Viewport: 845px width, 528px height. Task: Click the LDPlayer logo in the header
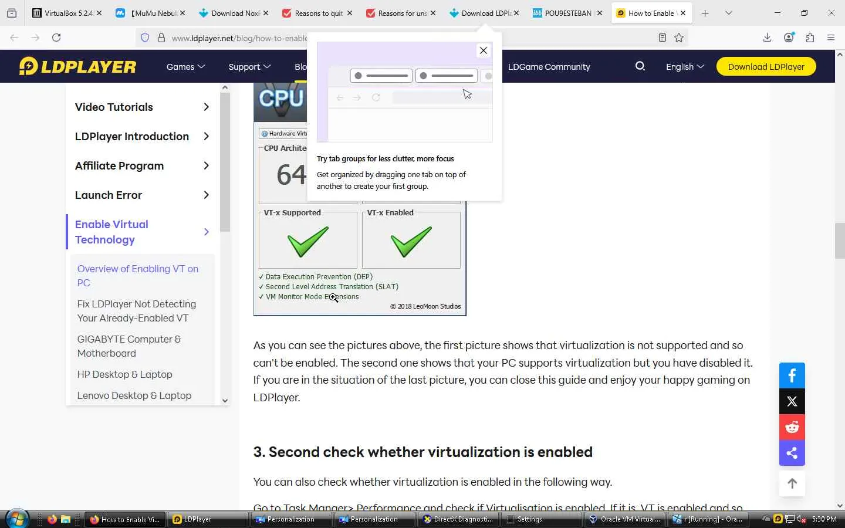[77, 66]
